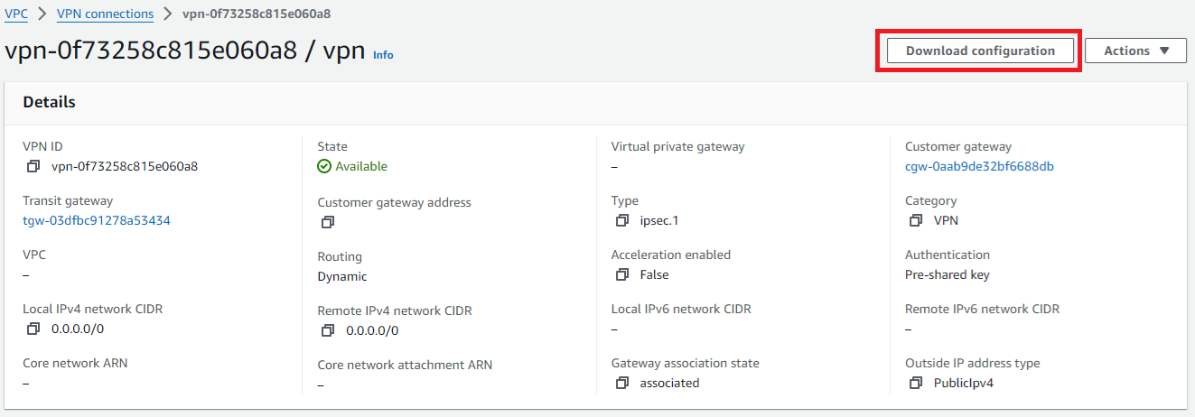The width and height of the screenshot is (1195, 417).
Task: Click the Download configuration button
Action: pyautogui.click(x=980, y=51)
